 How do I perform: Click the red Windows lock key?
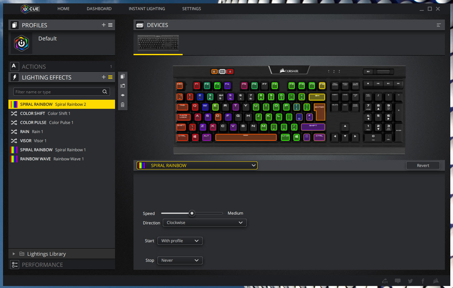(230, 71)
